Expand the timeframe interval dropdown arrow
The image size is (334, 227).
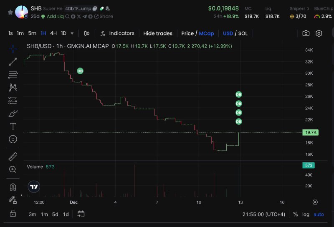tap(72, 33)
